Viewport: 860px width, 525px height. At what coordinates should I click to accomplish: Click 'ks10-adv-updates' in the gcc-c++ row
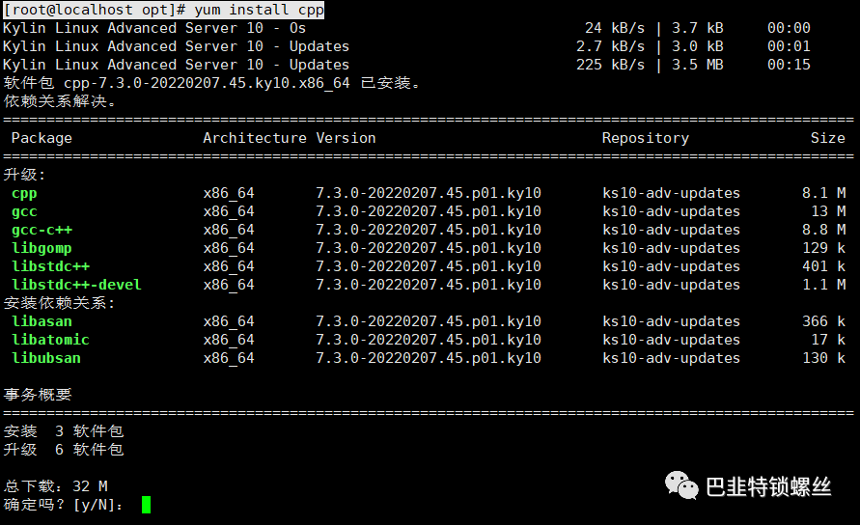click(672, 230)
